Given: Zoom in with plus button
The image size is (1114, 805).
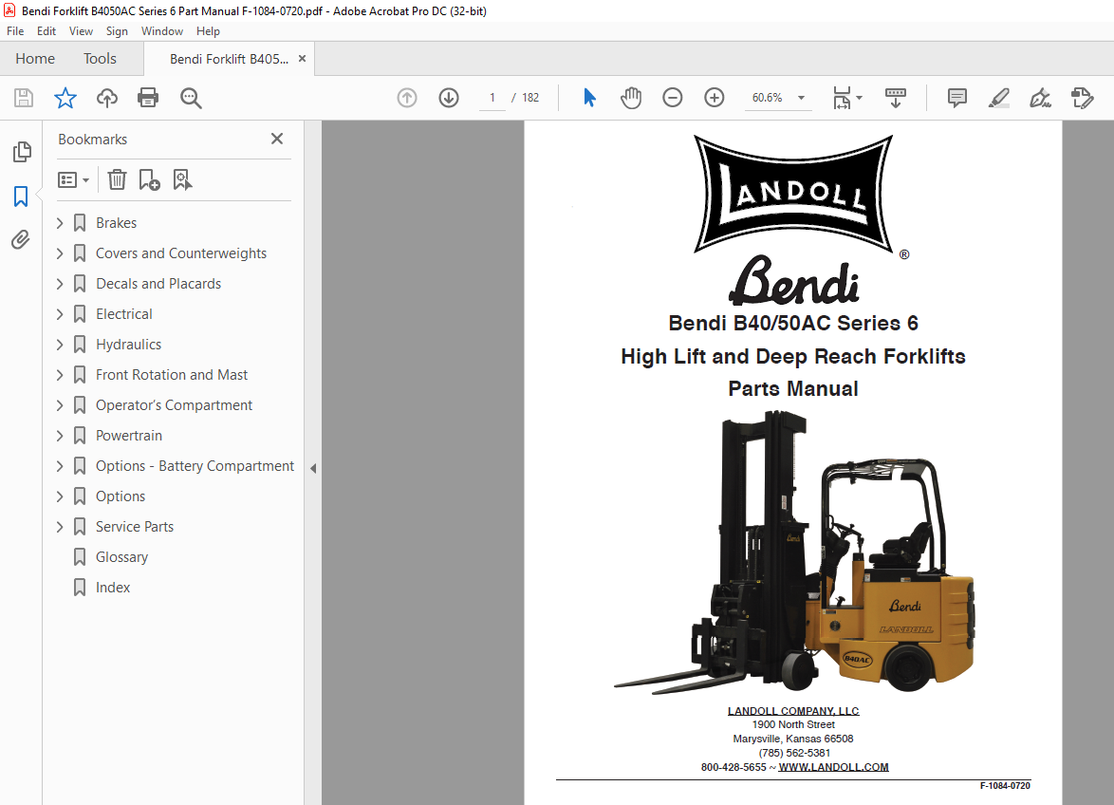Looking at the screenshot, I should 714,98.
